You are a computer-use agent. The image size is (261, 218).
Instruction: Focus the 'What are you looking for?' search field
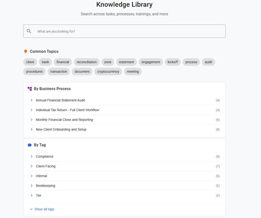pyautogui.click(x=124, y=31)
